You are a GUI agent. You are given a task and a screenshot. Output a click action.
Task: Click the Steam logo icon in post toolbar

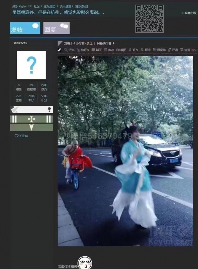pos(59,50)
